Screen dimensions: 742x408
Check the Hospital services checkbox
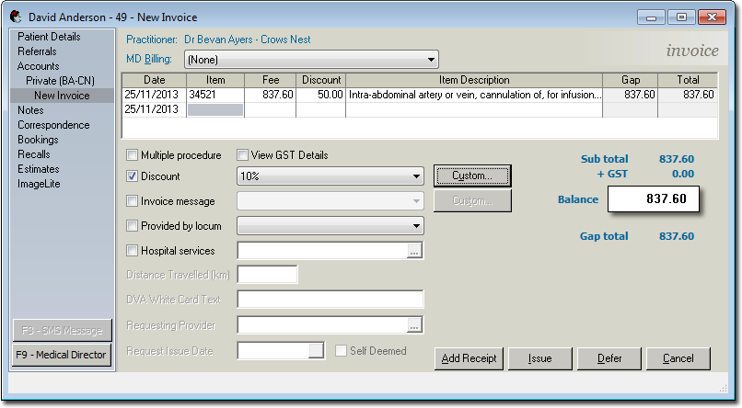133,251
